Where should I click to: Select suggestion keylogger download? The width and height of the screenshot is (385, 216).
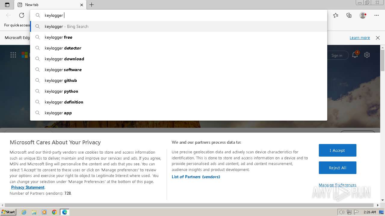coord(179,59)
